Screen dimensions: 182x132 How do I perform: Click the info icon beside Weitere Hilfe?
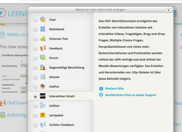101,89
